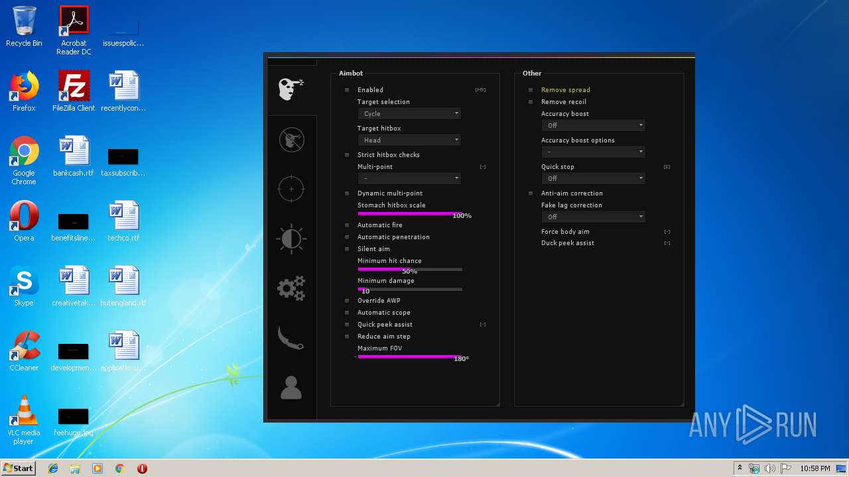Open the knife skins sidebar tab
Screen dimensions: 849x477
pyautogui.click(x=291, y=337)
